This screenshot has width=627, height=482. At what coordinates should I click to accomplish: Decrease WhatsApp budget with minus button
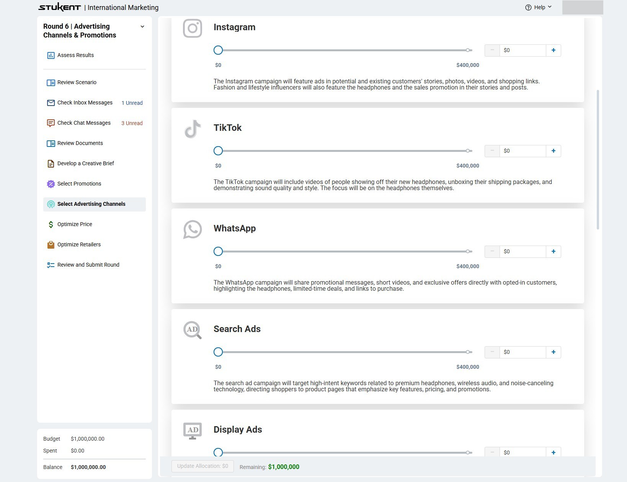(492, 252)
